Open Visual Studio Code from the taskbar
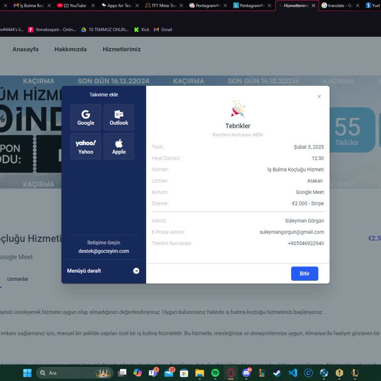This screenshot has height=381, width=381. (293, 373)
